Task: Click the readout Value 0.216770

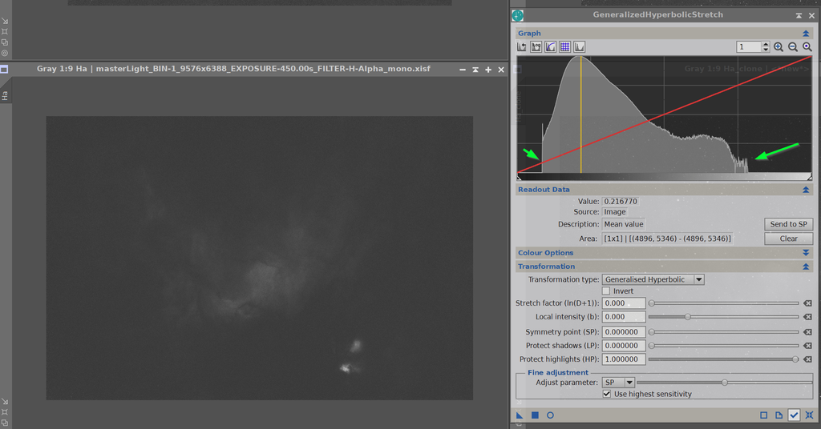Action: pyautogui.click(x=621, y=201)
